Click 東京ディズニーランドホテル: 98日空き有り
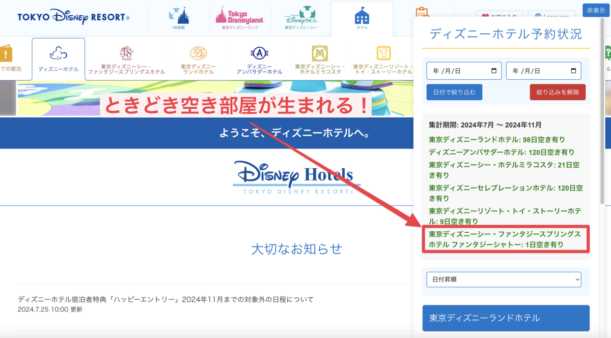 [497, 139]
